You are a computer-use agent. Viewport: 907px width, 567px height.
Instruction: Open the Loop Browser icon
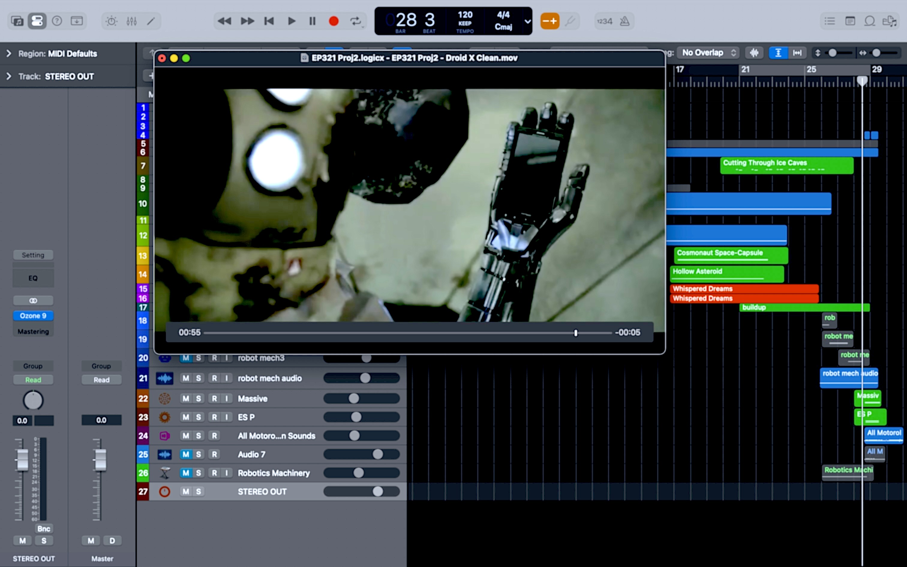coord(870,21)
